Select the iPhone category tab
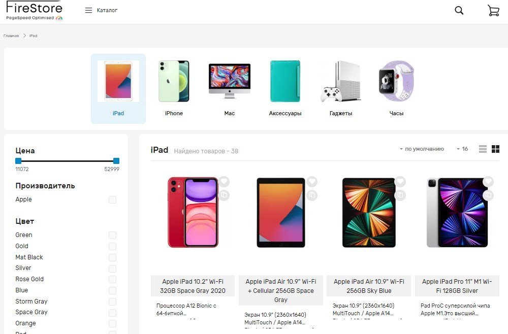Viewport: 508px width, 334px height. point(174,89)
